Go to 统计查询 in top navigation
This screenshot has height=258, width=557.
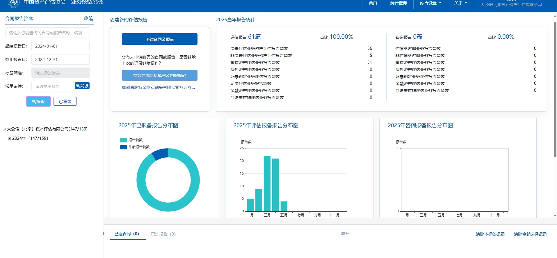point(398,3)
